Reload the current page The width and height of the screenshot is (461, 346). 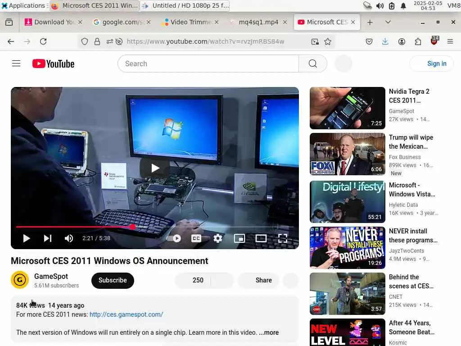[43, 41]
